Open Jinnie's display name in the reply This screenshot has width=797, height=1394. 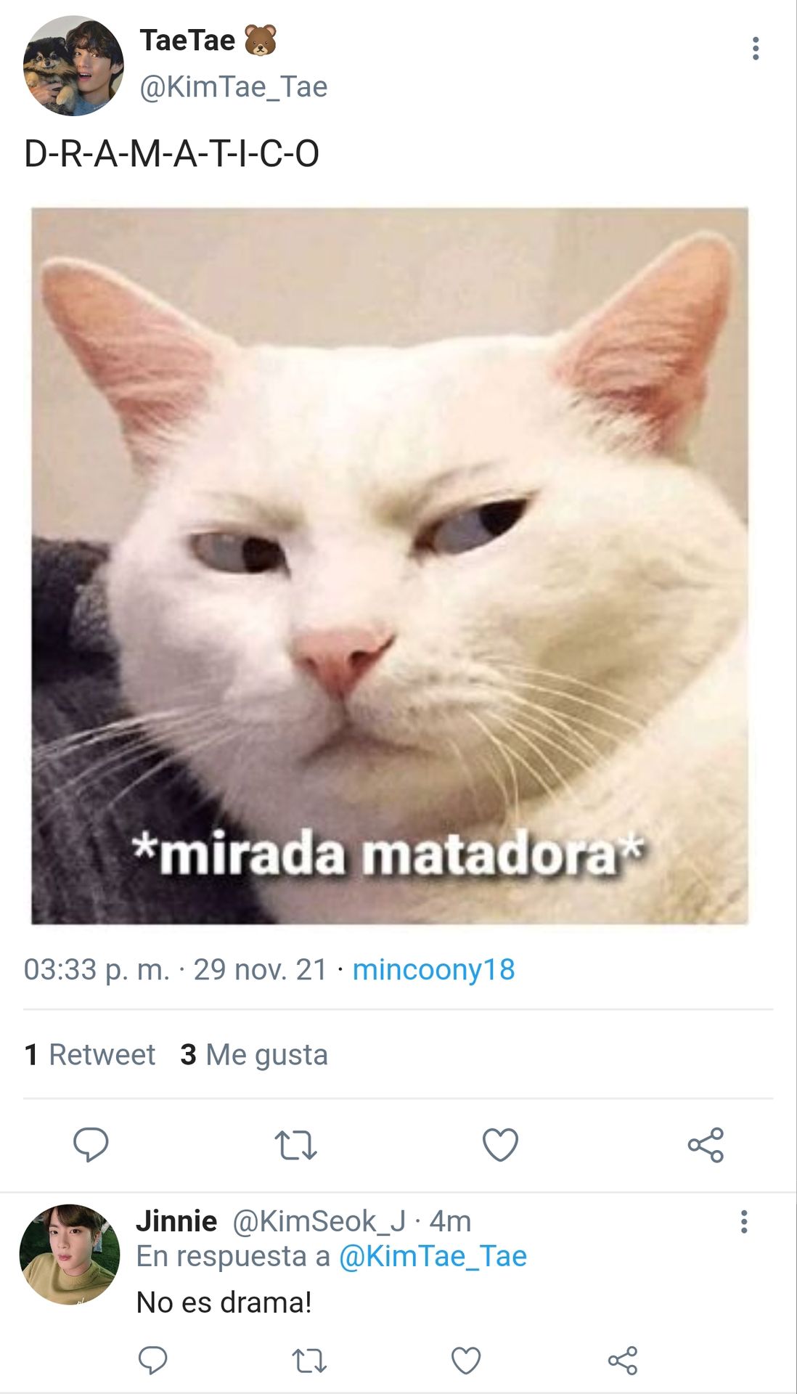tap(176, 1221)
